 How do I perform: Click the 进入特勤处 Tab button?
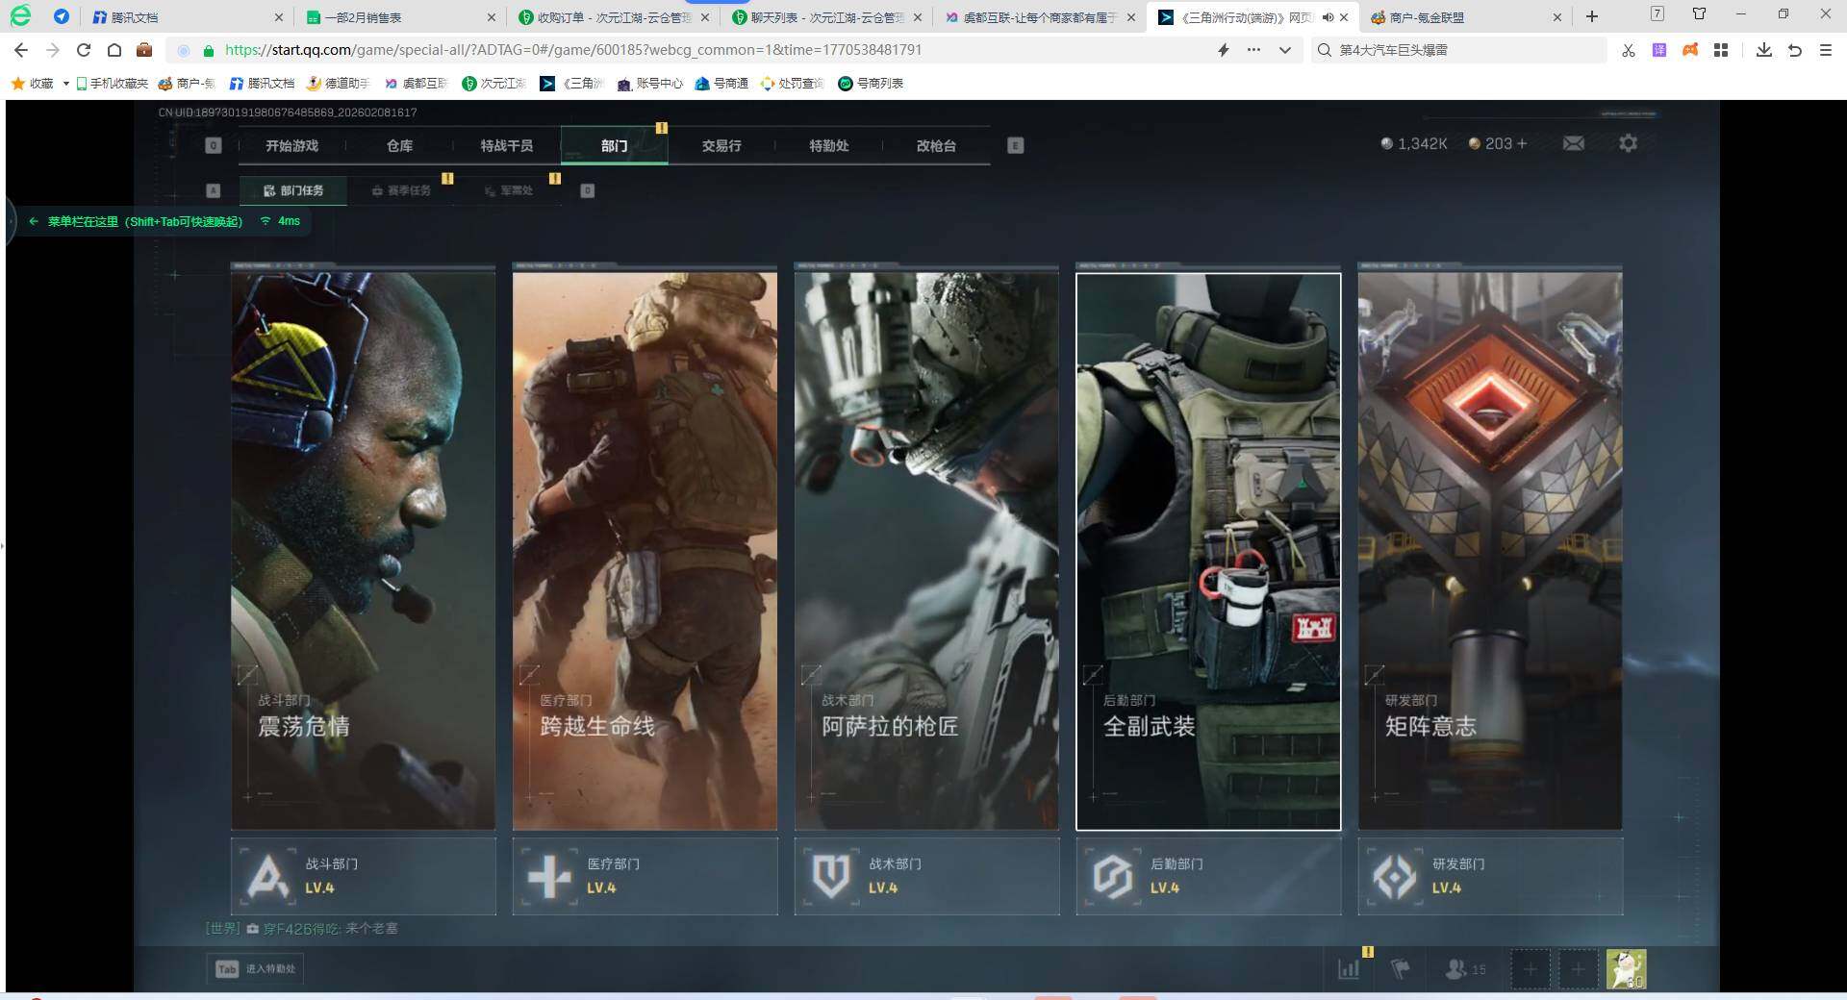255,968
